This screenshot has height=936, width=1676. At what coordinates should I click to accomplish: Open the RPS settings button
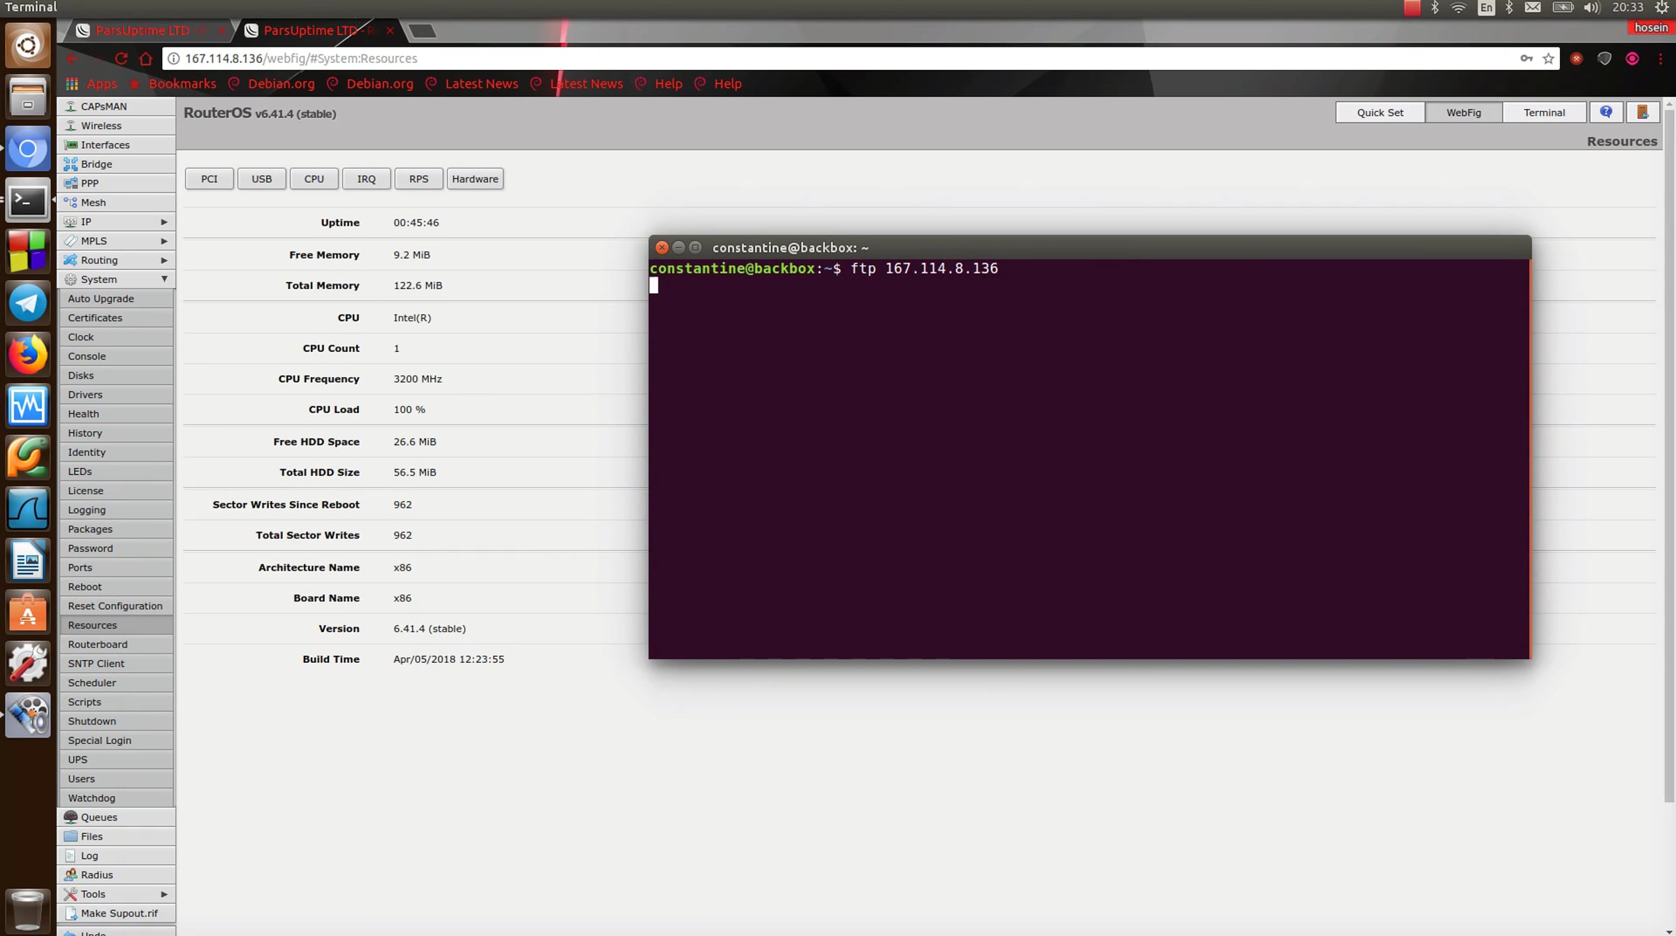point(418,179)
